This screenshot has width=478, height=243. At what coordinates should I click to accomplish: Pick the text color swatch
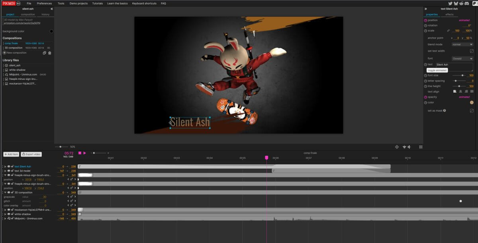click(472, 102)
